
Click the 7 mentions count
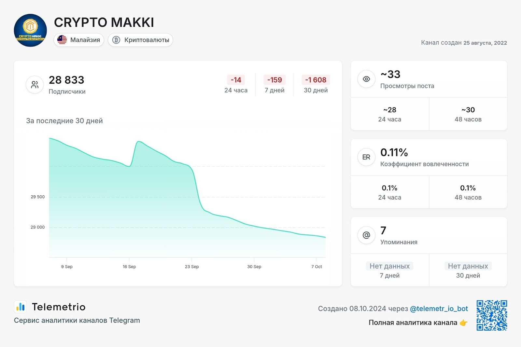(x=383, y=230)
